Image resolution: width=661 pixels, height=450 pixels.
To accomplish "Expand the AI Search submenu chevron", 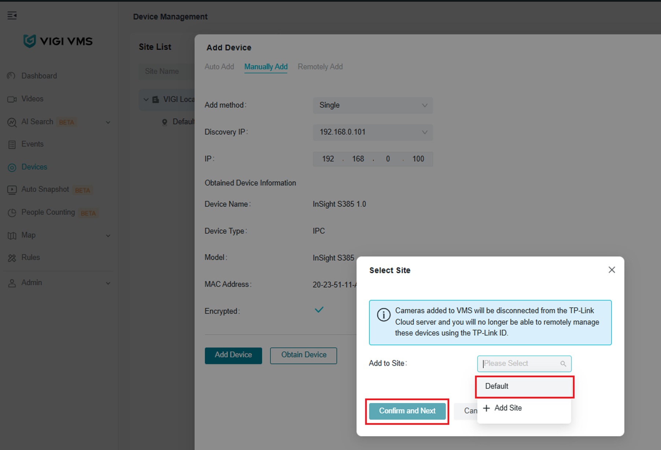I will tap(108, 122).
